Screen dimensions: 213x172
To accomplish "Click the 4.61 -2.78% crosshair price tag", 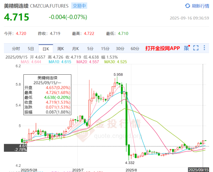I will coord(15,148).
